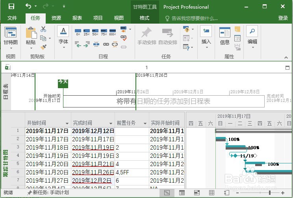Click the task Notes sticky icon
This screenshot has width=293, height=198.
click(237, 29)
